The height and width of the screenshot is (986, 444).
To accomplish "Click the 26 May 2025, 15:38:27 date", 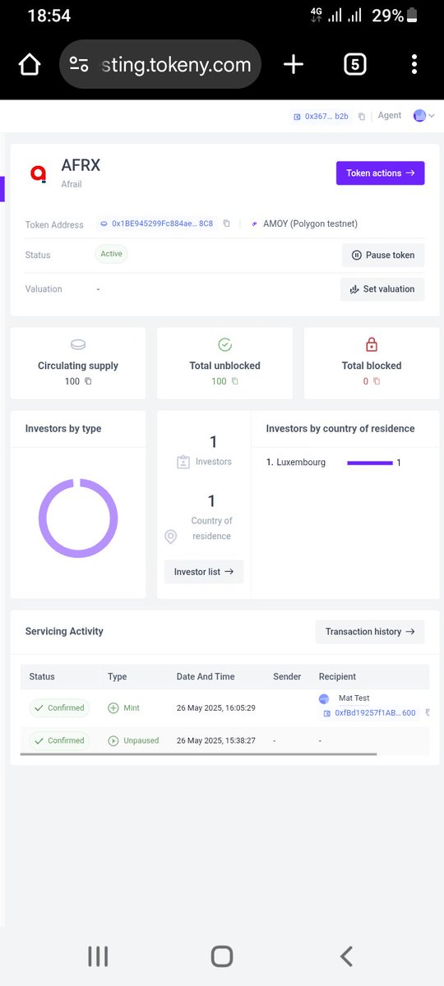I will point(216,740).
